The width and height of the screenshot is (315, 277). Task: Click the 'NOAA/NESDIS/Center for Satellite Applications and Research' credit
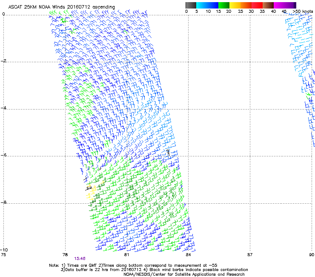pyautogui.click(x=184, y=274)
